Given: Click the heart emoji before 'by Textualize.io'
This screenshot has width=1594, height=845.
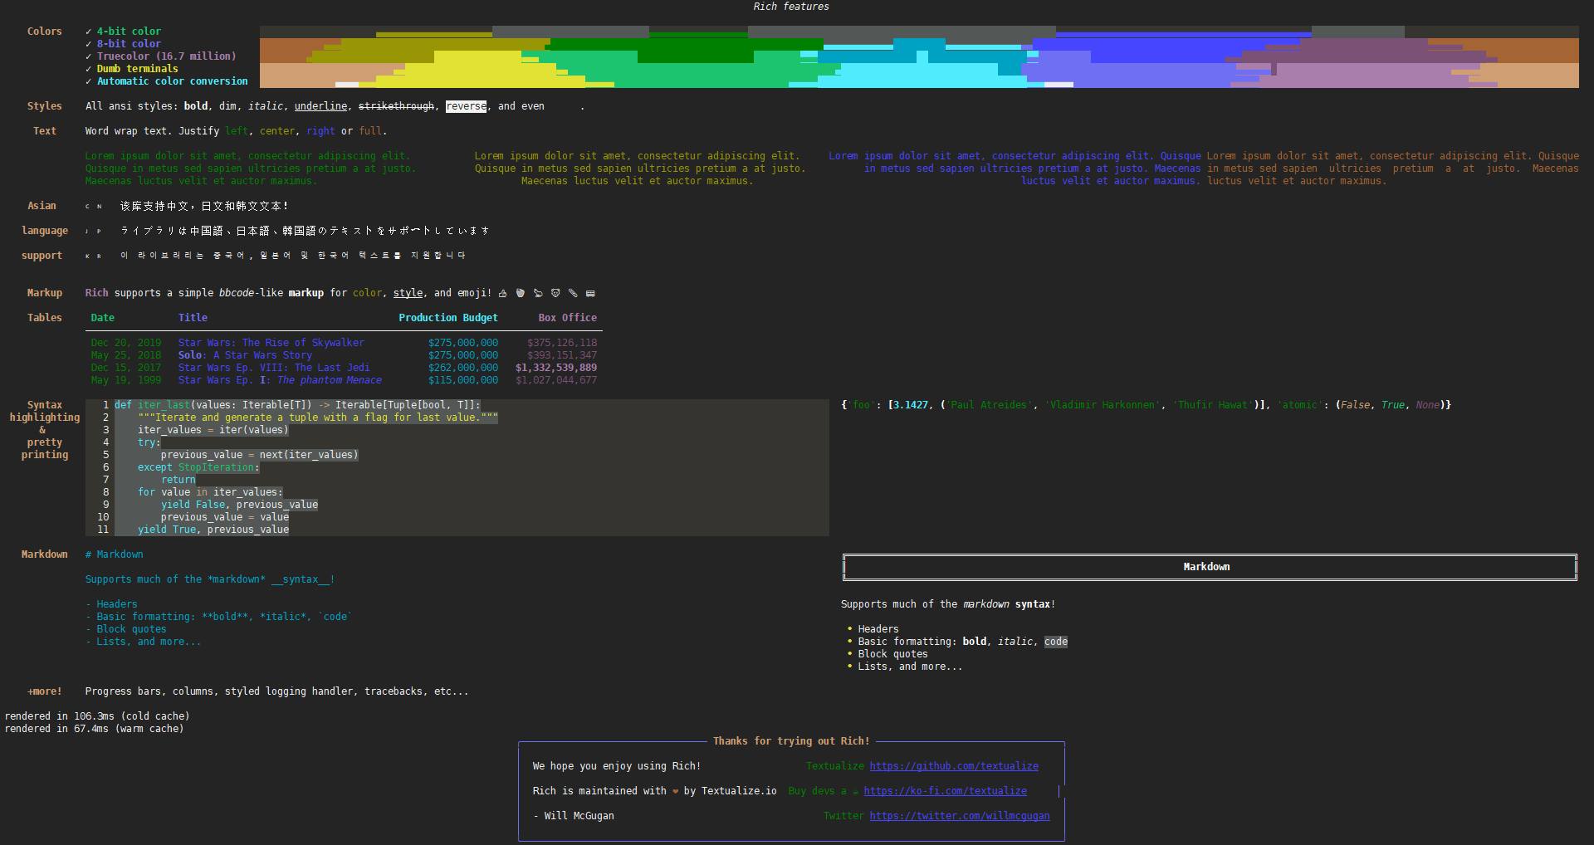Looking at the screenshot, I should tap(675, 791).
